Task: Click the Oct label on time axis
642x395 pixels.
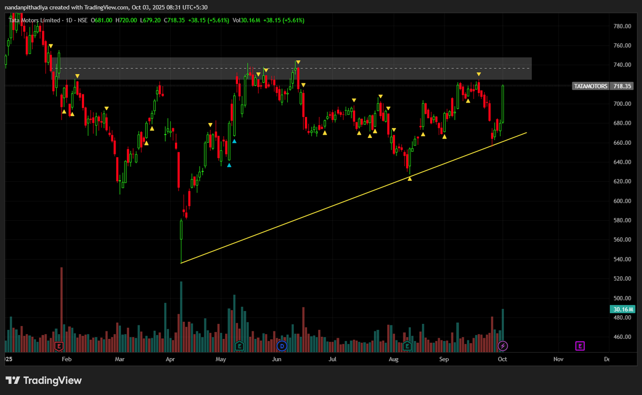Action: click(502, 360)
